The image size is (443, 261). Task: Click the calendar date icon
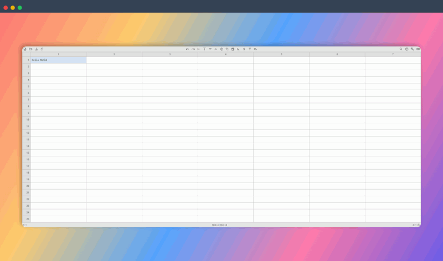click(233, 49)
